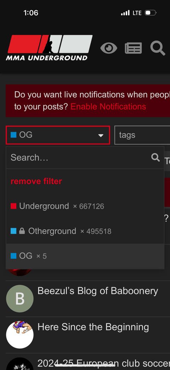
Task: Click the OG category filter box
Action: click(58, 135)
